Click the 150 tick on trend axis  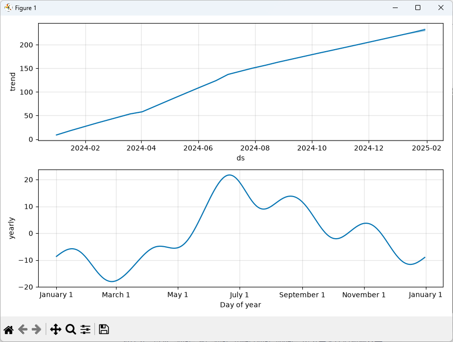(x=27, y=69)
